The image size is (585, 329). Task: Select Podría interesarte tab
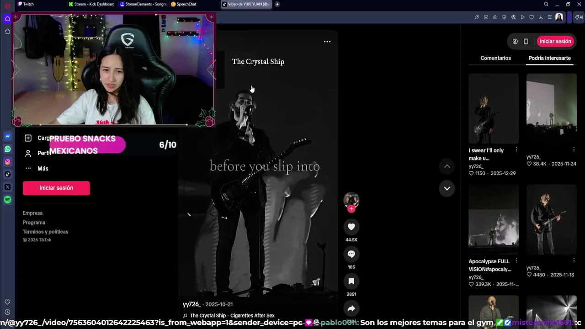[549, 58]
